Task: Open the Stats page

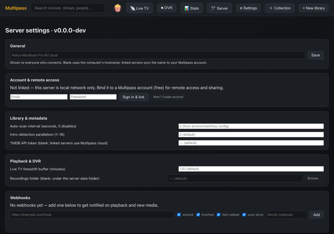Action: (192, 8)
